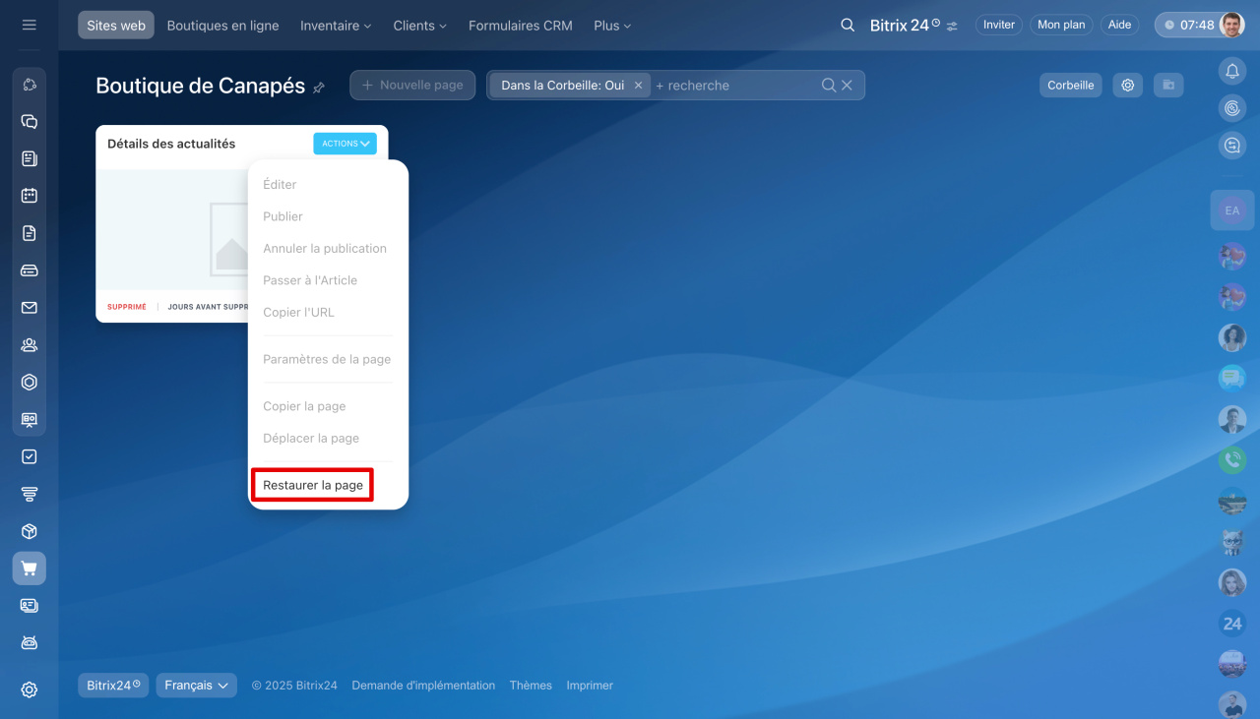Open sidebar settings gear at bottom left
Viewport: 1260px width, 719px height.
[x=29, y=689]
